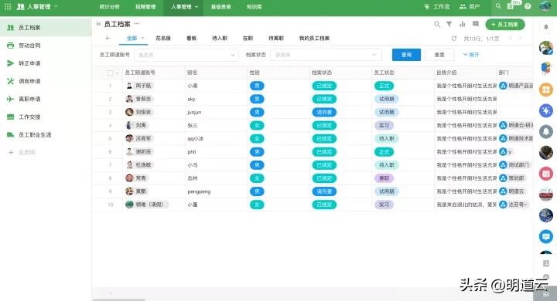Image resolution: width=557 pixels, height=301 pixels.
Task: Open the 策划部 department chip in row 8
Action: point(513,178)
